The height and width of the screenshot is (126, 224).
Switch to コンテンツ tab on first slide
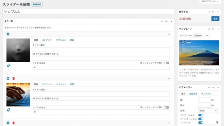tap(47, 40)
